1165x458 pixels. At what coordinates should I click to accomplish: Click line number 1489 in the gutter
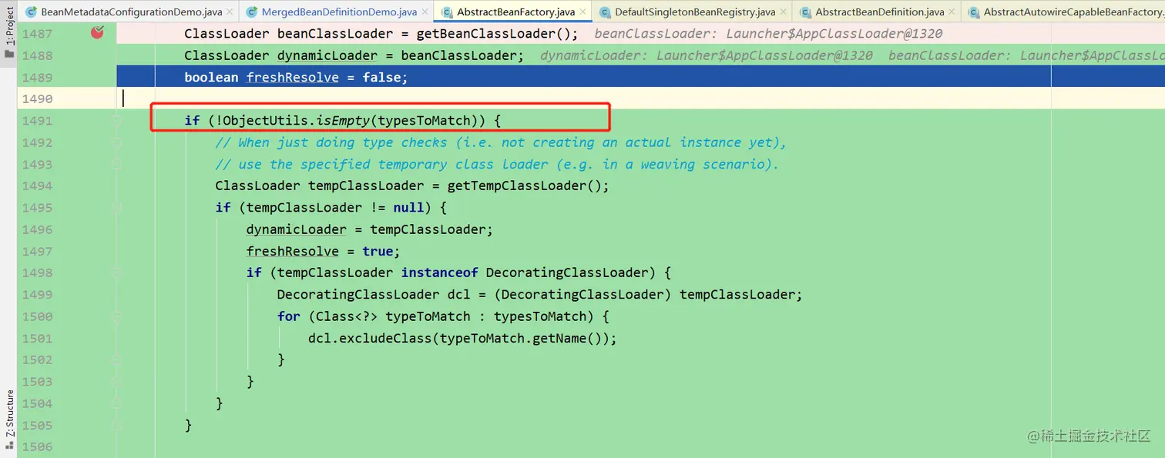38,77
